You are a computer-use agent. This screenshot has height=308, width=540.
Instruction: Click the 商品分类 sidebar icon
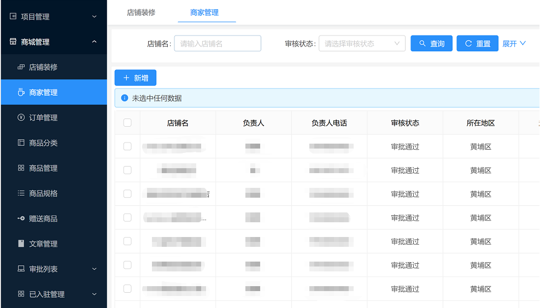click(21, 143)
